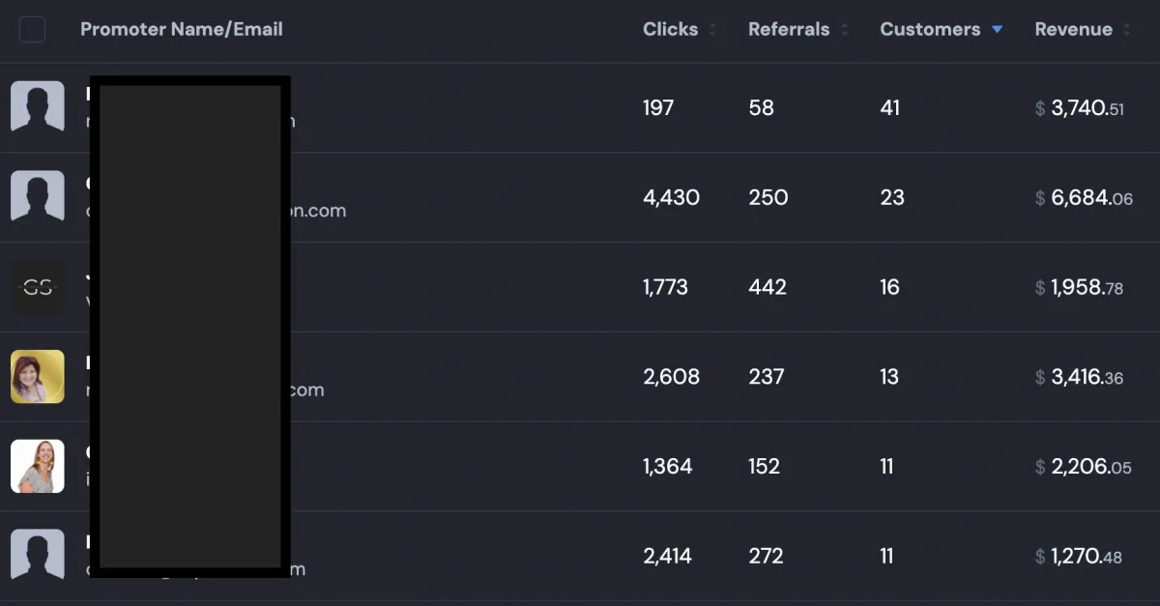Image resolution: width=1160 pixels, height=606 pixels.
Task: Click the Customers column header text
Action: point(930,30)
